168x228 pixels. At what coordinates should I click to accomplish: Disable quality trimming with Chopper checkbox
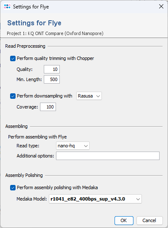click(13, 58)
